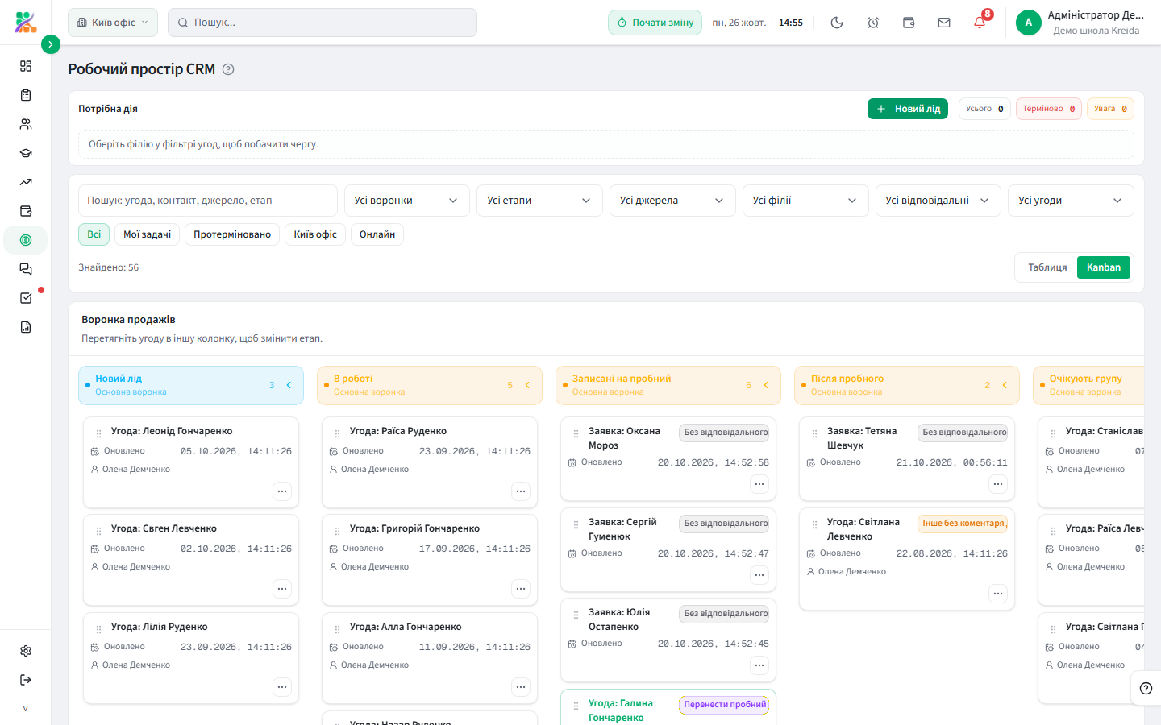Expand the left sidebar with green arrow
Image resolution: width=1161 pixels, height=725 pixels.
51,44
